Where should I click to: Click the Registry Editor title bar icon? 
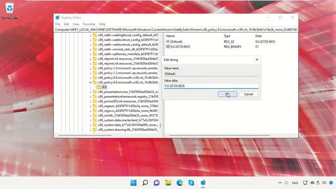point(57,17)
